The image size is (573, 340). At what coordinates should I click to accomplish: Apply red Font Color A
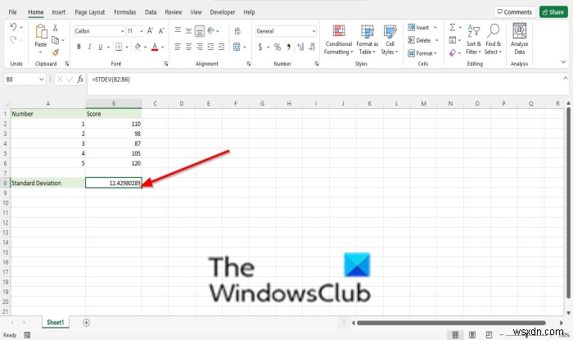click(155, 47)
